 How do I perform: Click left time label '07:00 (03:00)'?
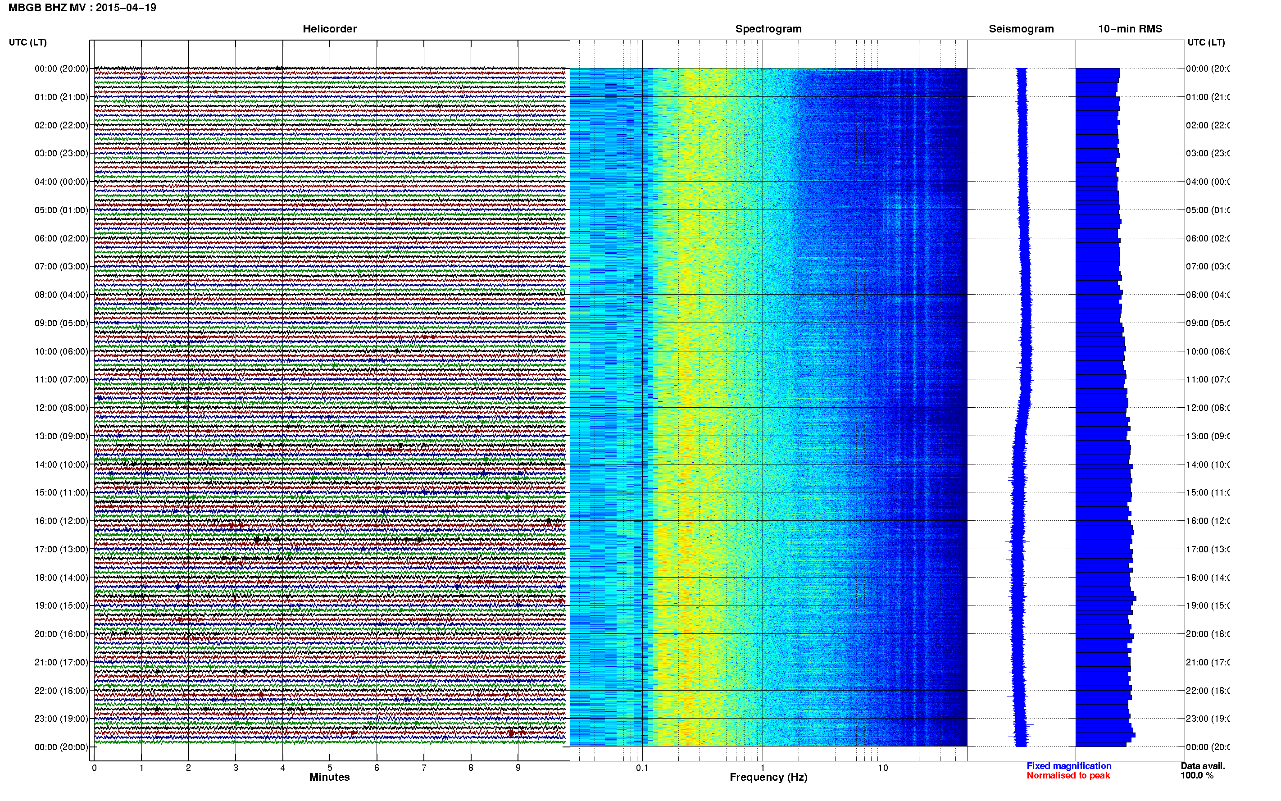(61, 266)
